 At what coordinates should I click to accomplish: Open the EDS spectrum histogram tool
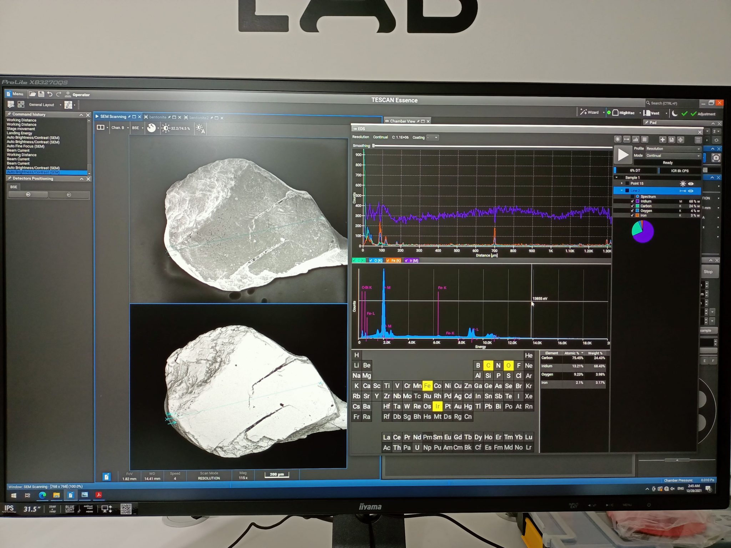click(636, 139)
